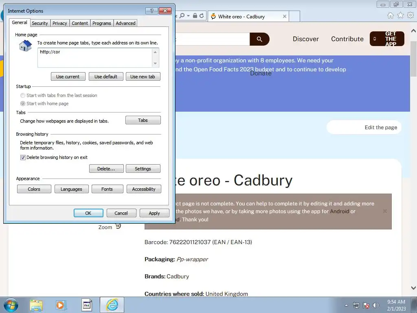Image resolution: width=417 pixels, height=313 pixels.
Task: Click the browser page scroll up arrow
Action: tap(413, 31)
